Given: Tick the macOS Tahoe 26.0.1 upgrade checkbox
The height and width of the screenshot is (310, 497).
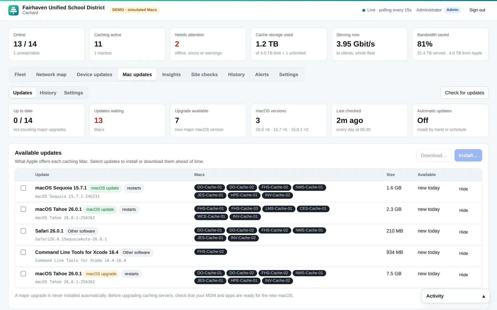Looking at the screenshot, I should [x=23, y=274].
